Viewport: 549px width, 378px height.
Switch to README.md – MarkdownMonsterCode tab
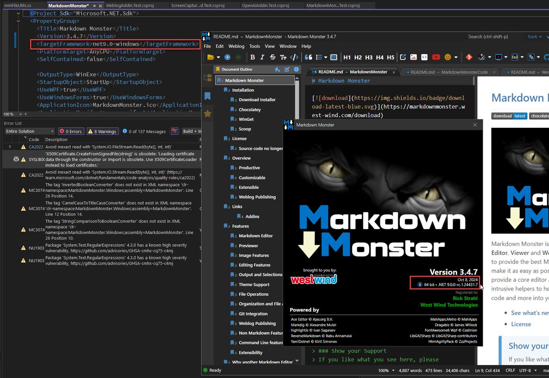click(x=449, y=72)
